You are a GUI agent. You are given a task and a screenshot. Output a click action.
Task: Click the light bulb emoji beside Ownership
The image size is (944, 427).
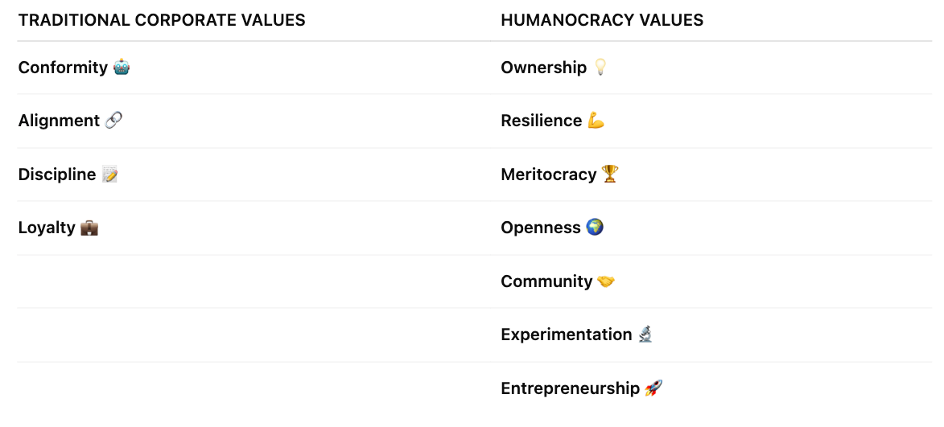[x=600, y=68]
